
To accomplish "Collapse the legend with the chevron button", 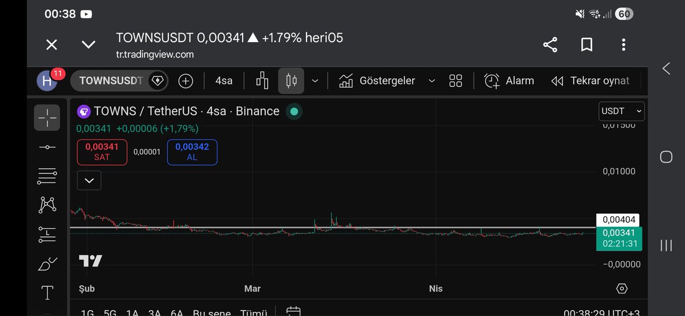I will [89, 180].
